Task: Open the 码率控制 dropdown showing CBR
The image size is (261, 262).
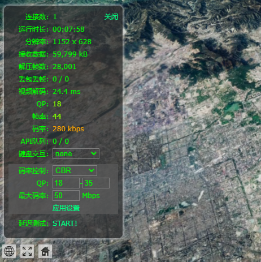Action: pos(75,170)
